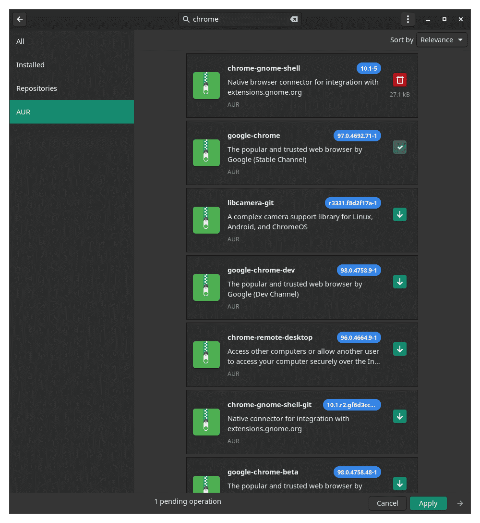Screen dimensions: 480x523
Task: Open the Sort by Relevance dropdown
Action: pos(442,40)
